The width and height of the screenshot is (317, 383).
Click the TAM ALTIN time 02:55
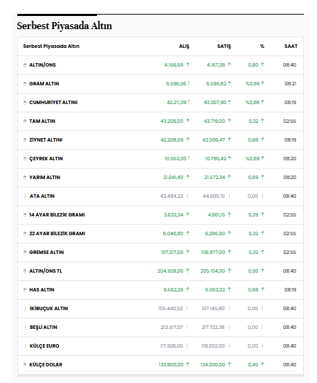(289, 121)
